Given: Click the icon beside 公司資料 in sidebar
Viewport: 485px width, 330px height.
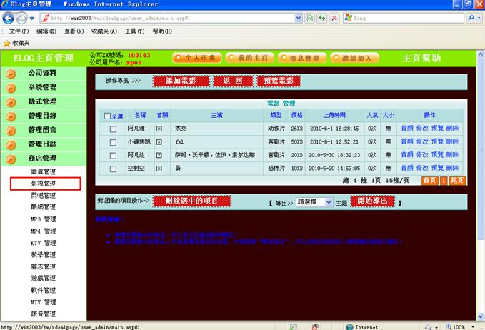Looking at the screenshot, I should coord(10,74).
